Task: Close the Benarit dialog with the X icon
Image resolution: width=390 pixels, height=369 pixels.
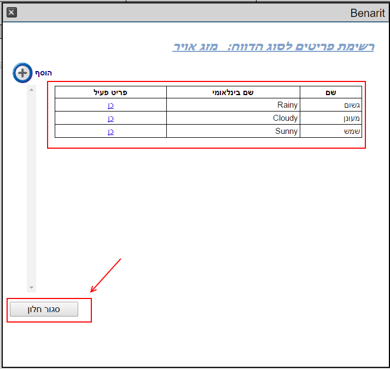Action: pos(11,12)
